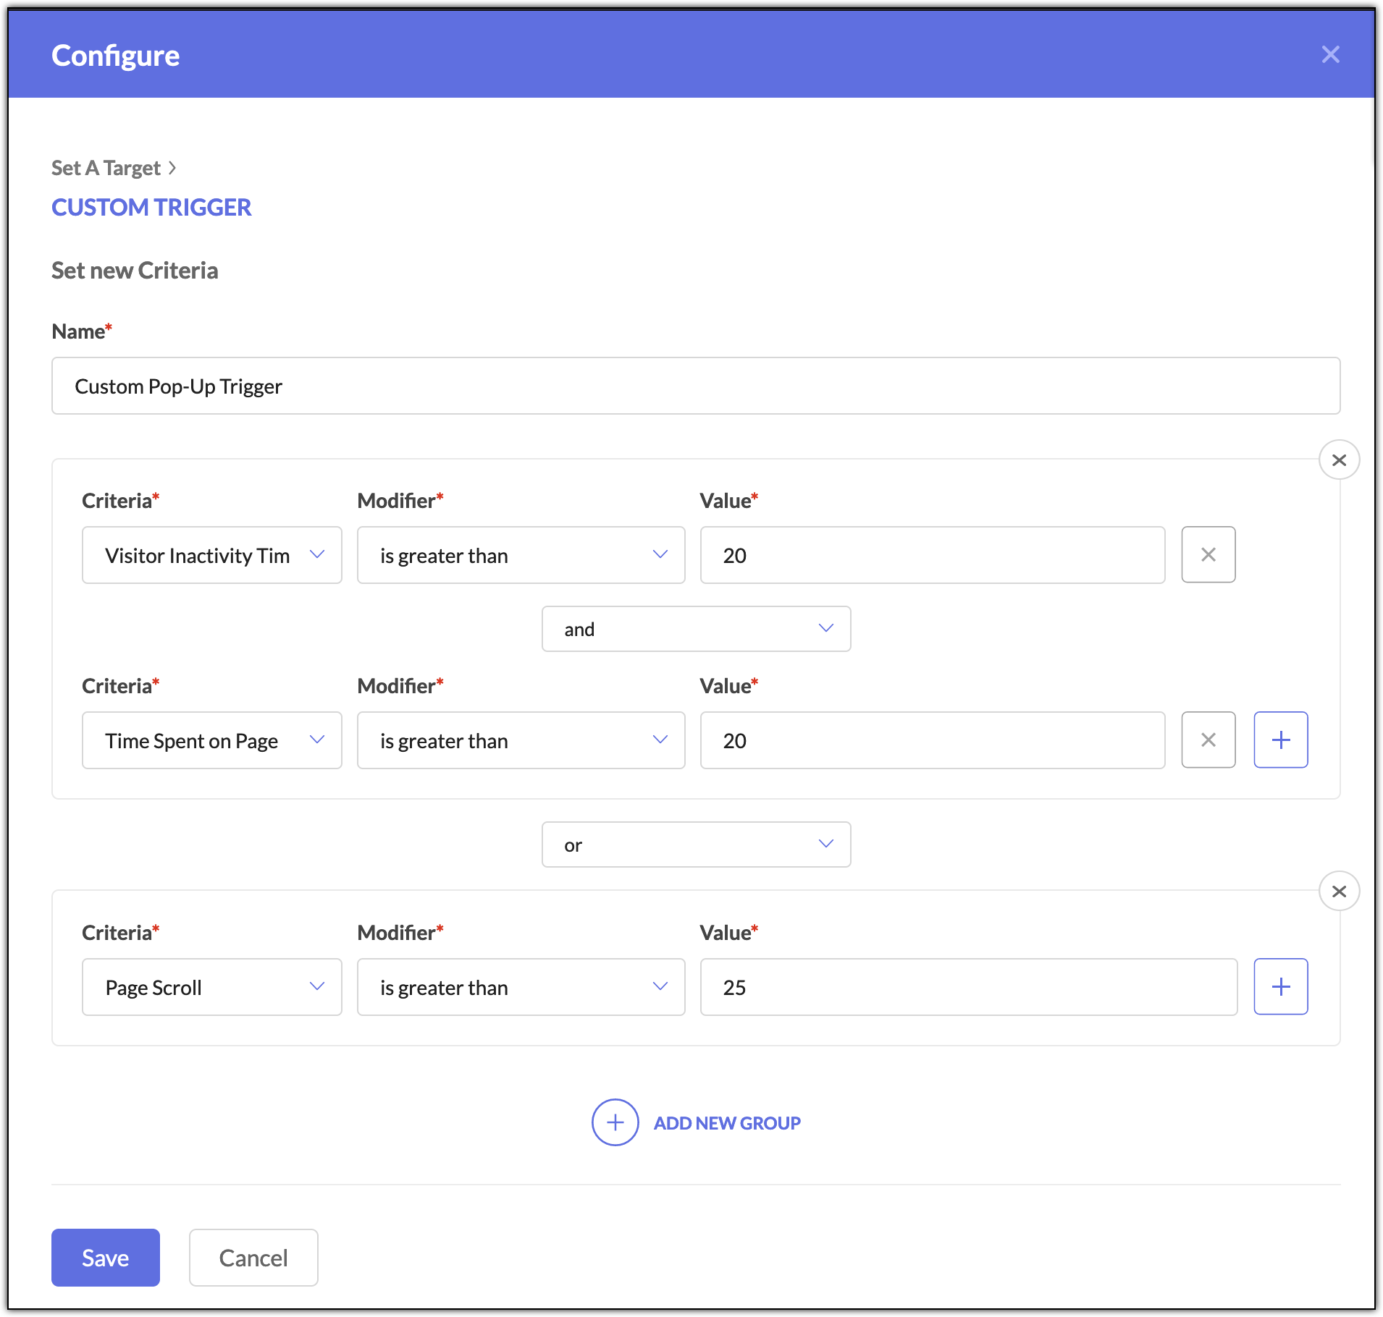Delete the Visitor Inactivity Time criteria row
Screen dimensions: 1383x1317
tap(1208, 555)
